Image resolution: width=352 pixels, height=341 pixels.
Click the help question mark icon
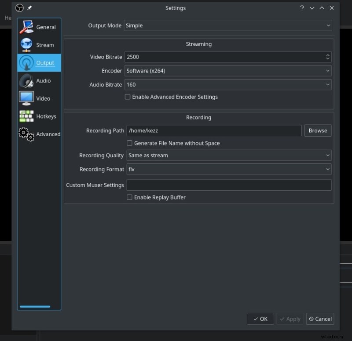tap(302, 7)
